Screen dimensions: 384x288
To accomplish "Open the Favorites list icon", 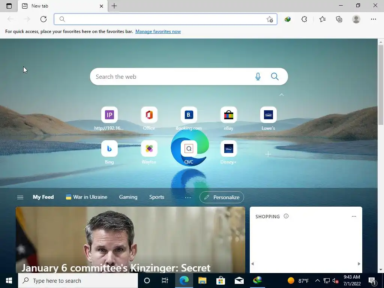I will (x=322, y=19).
